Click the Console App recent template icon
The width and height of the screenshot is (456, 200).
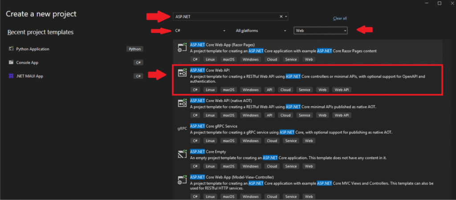(11, 63)
